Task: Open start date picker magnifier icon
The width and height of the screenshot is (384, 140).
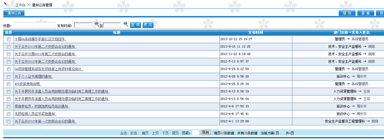Action: (x=97, y=24)
